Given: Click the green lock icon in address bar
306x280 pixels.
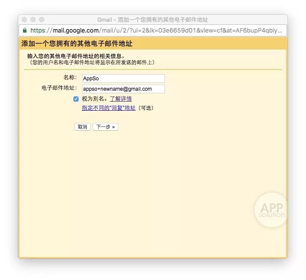Looking at the screenshot, I should [25, 30].
